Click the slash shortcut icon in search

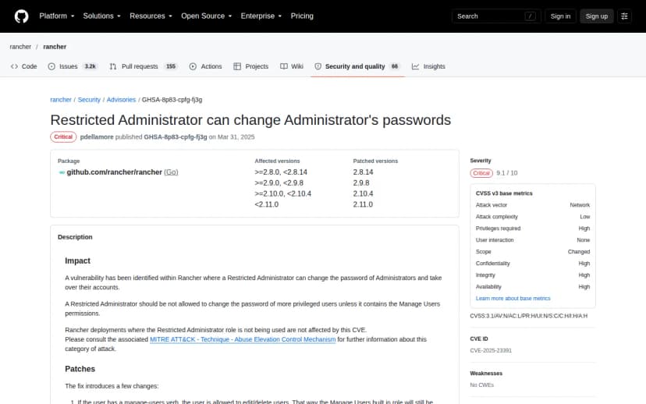point(531,16)
